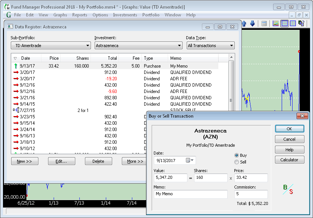Toggle vertical grid lines toolbar icon
The height and width of the screenshot is (218, 313).
tap(293, 24)
